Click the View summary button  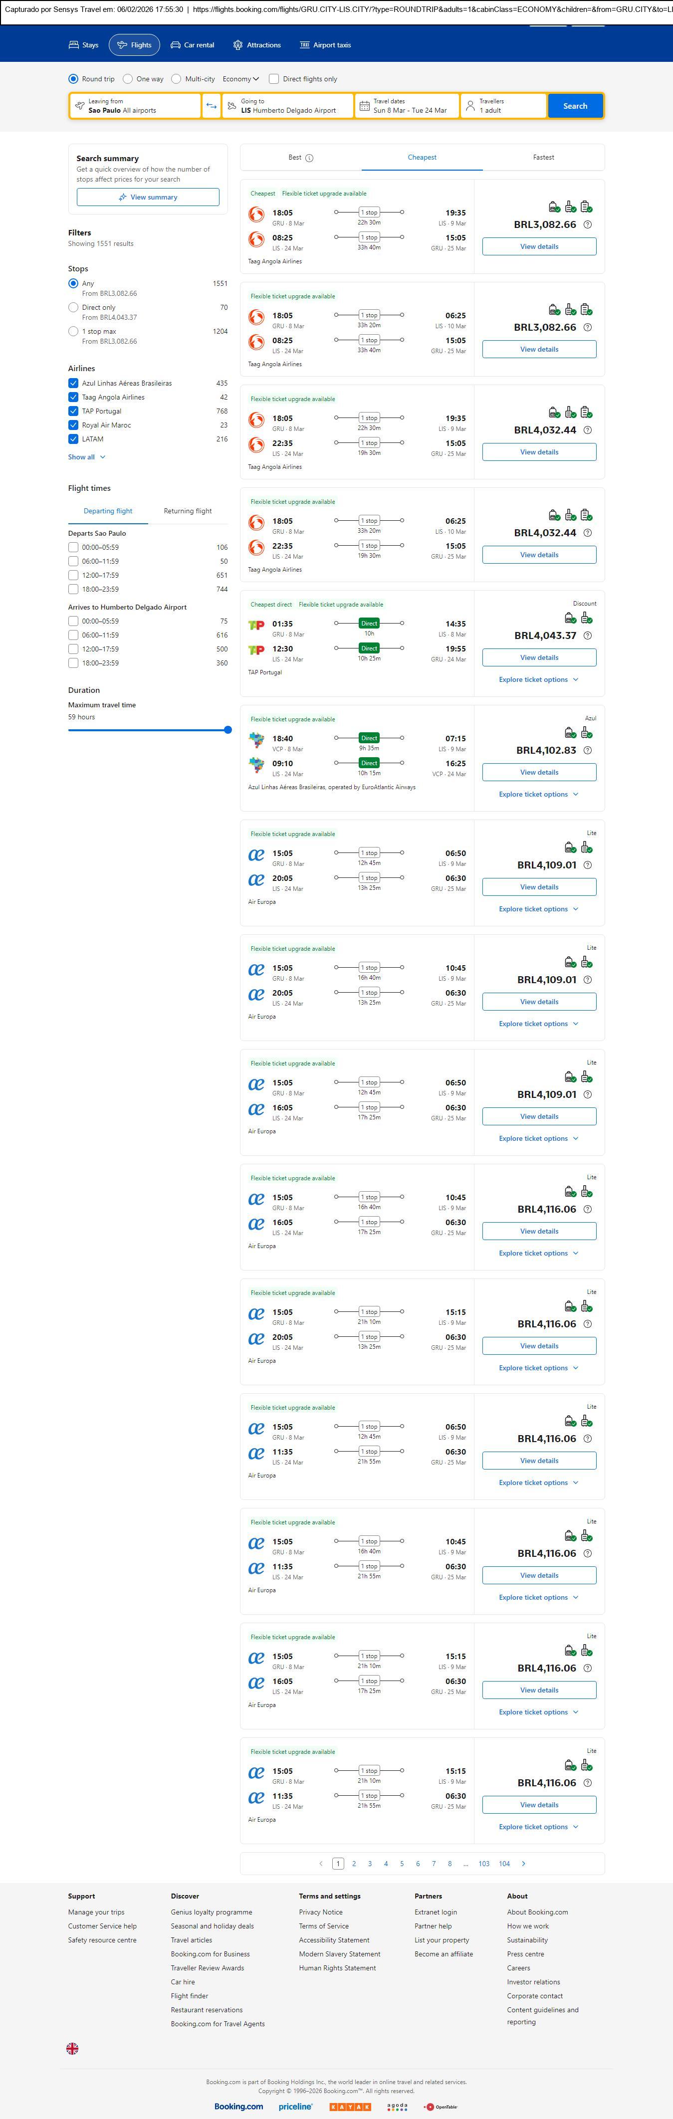tap(148, 198)
